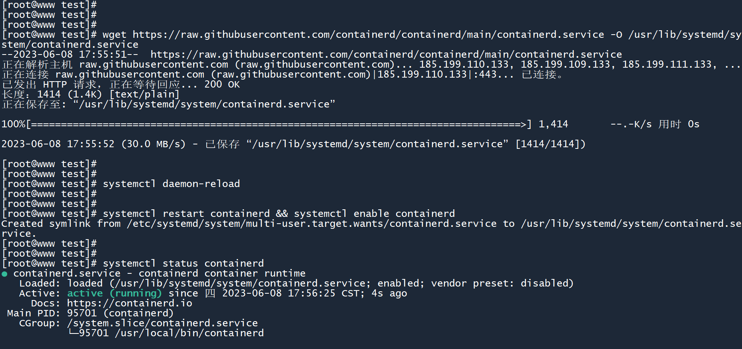742x349 pixels.
Task: Click the "[1414/1414]" saved byte count
Action: 550,144
